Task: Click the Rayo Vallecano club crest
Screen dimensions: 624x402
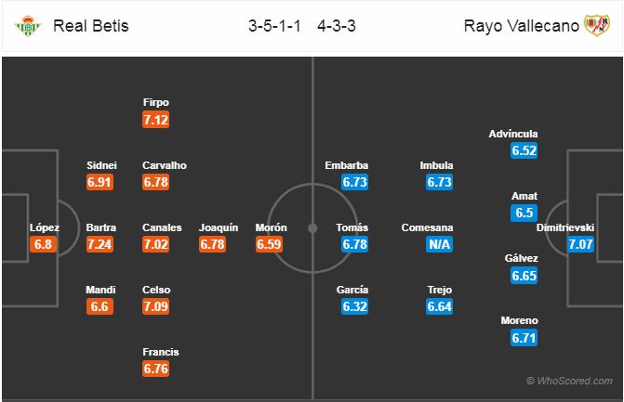Action: tap(594, 25)
